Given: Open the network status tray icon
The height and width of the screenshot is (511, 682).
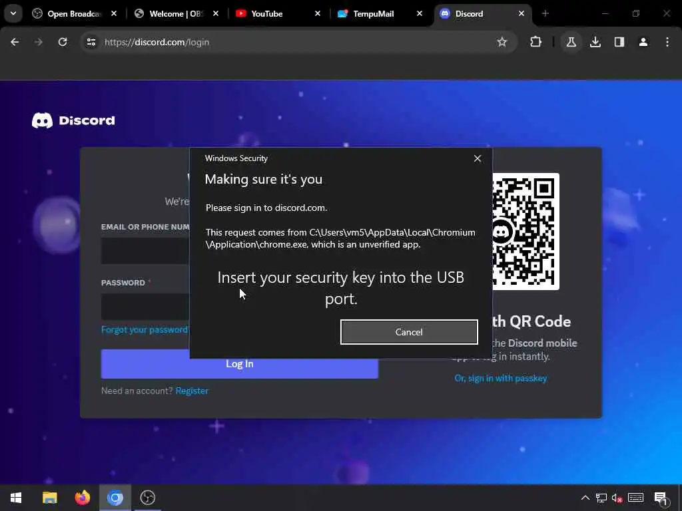Looking at the screenshot, I should coord(601,498).
